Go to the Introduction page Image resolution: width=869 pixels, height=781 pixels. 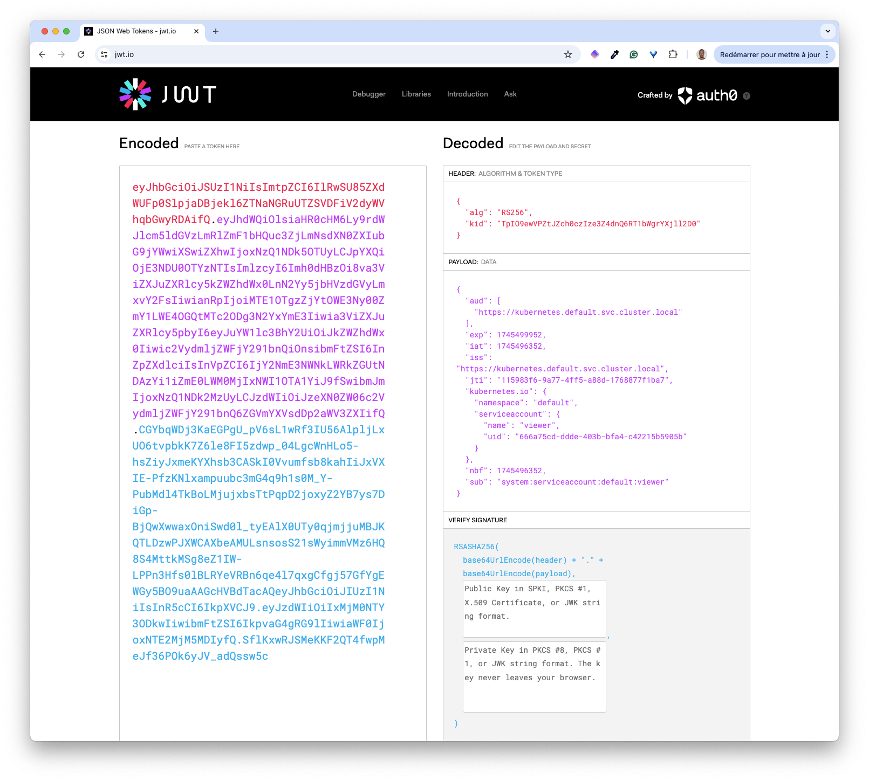tap(467, 94)
